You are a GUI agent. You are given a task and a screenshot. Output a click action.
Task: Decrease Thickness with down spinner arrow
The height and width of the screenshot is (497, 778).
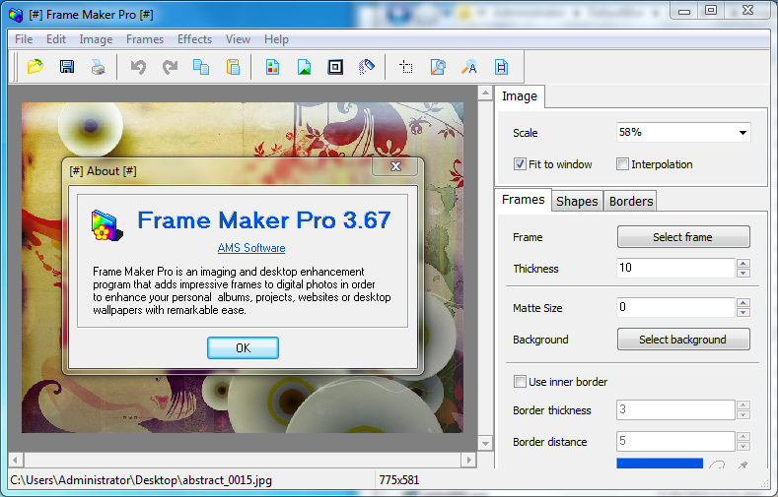(743, 273)
